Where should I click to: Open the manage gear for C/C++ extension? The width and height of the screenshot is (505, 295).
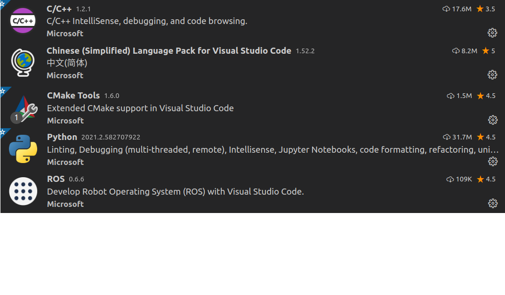tap(492, 33)
